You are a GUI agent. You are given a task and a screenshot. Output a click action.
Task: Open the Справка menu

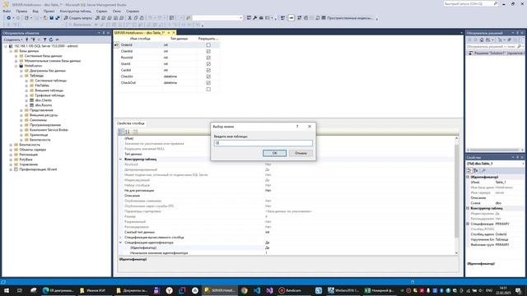[x=133, y=11]
